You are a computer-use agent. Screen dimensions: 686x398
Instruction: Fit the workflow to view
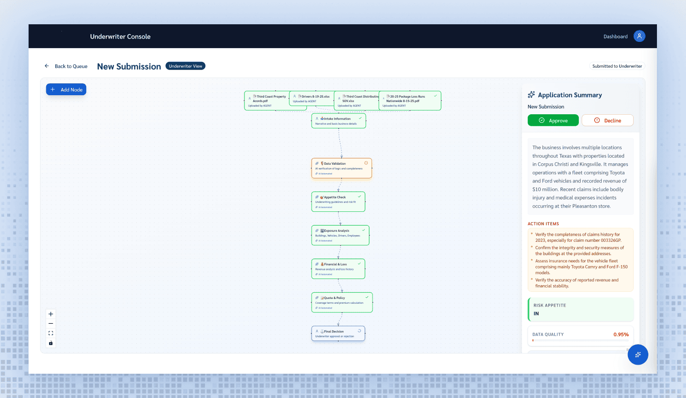point(51,333)
